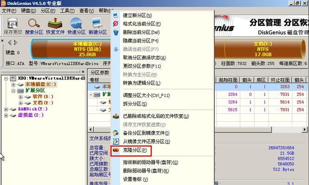
Task: Collapse the 扩展分区 tree node
Action: click(x=13, y=91)
